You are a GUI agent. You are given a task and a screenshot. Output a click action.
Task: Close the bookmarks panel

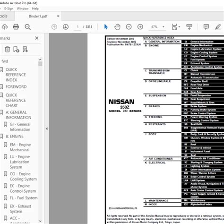point(37,38)
